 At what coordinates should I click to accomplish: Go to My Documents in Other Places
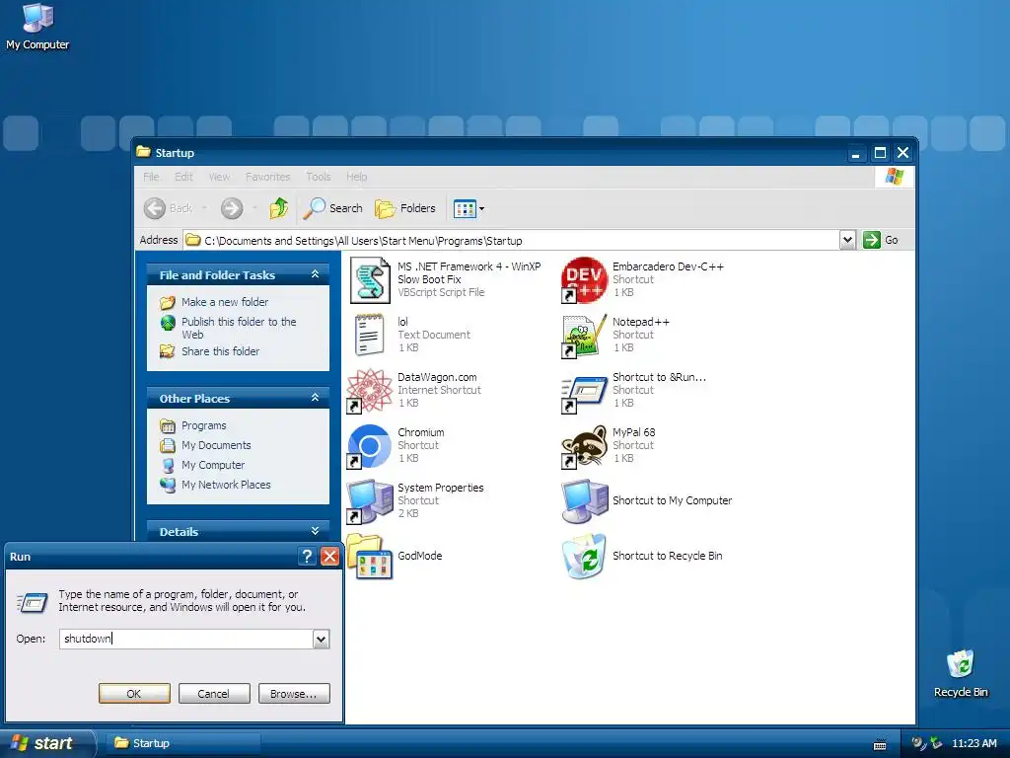coord(216,445)
